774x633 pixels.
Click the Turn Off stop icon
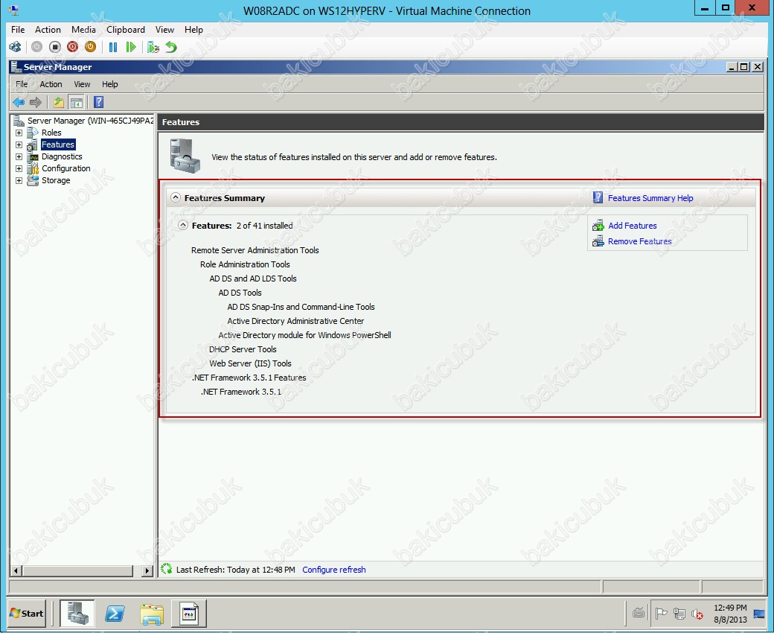[55, 47]
